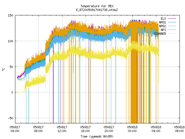Click the NPI legend label
This screenshot has height=139, width=185.
[163, 30]
